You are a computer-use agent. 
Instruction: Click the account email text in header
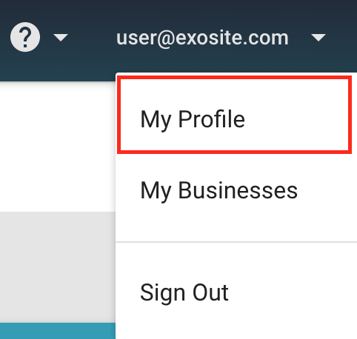pyautogui.click(x=202, y=38)
